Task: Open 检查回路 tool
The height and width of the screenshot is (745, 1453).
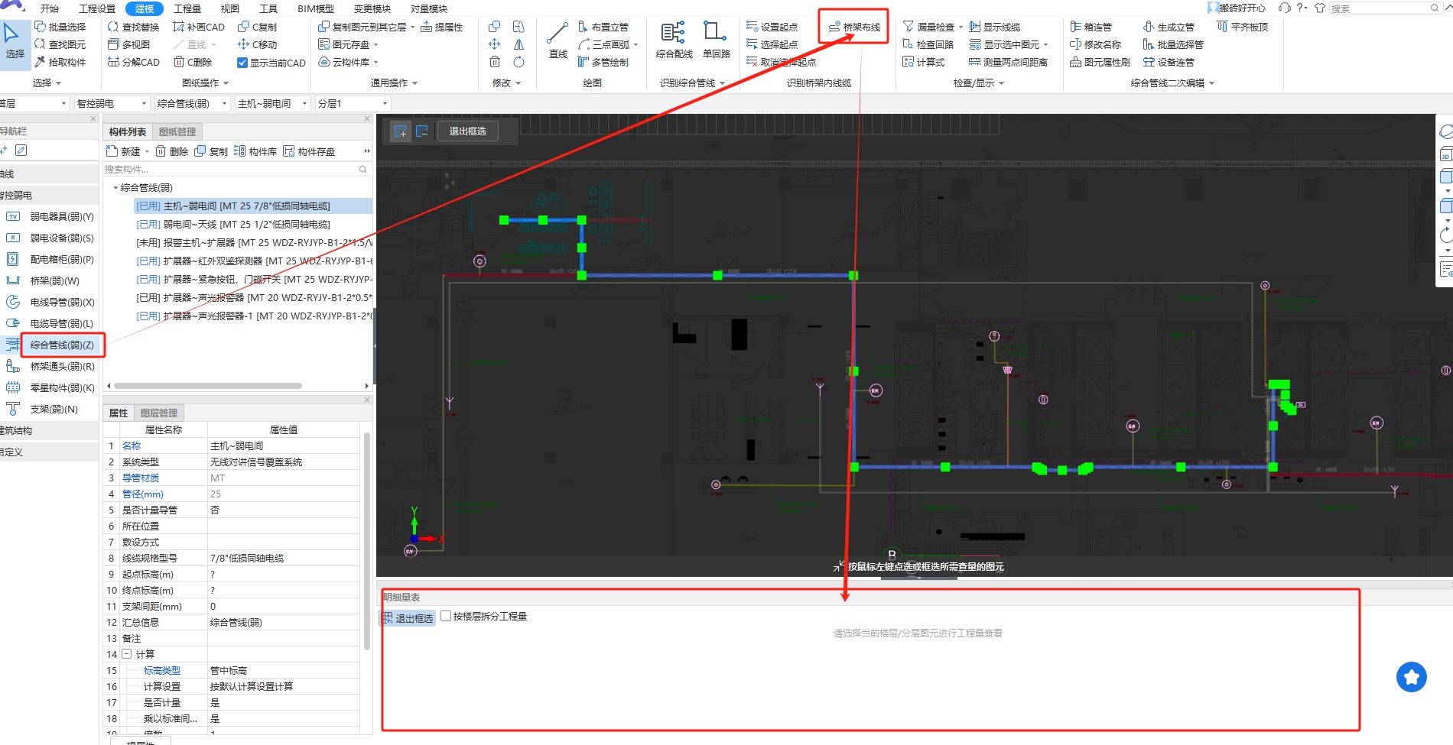Action: 928,44
